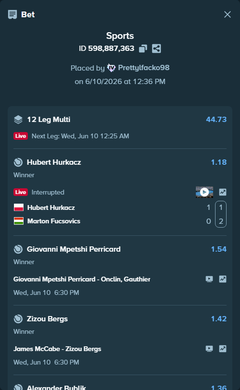The height and width of the screenshot is (390, 240).
Task: Open Prettylfacko98 user profile
Action: tap(144, 68)
